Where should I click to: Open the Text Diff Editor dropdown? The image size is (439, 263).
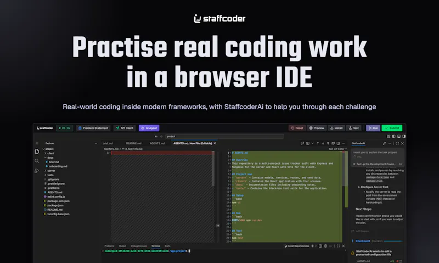pos(337,149)
